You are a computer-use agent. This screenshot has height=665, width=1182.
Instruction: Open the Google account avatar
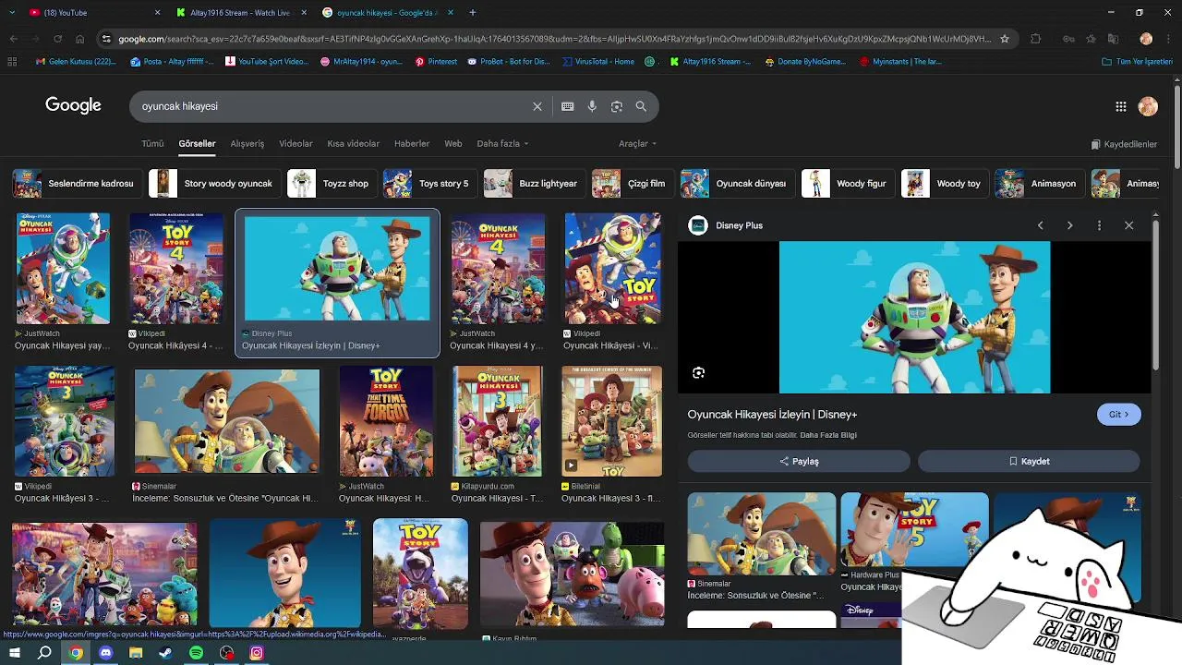[x=1148, y=106]
